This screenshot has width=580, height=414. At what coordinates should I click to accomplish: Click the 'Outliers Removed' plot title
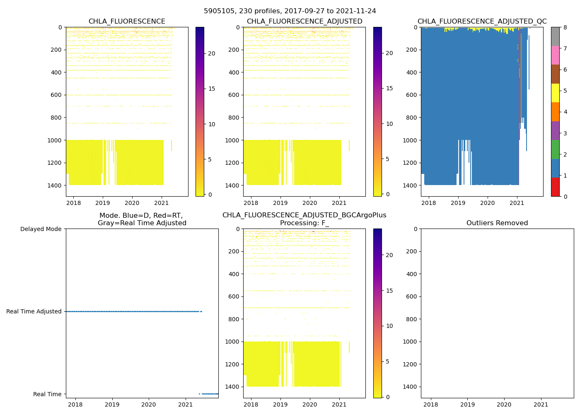497,223
